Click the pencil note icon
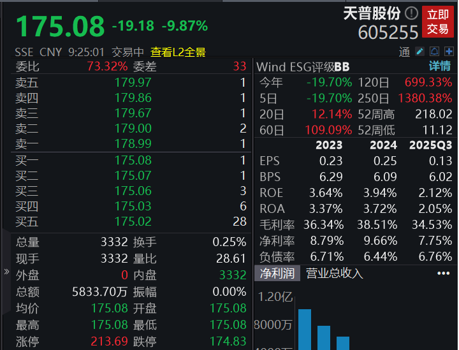The height and width of the screenshot is (350, 459). pyautogui.click(x=420, y=51)
